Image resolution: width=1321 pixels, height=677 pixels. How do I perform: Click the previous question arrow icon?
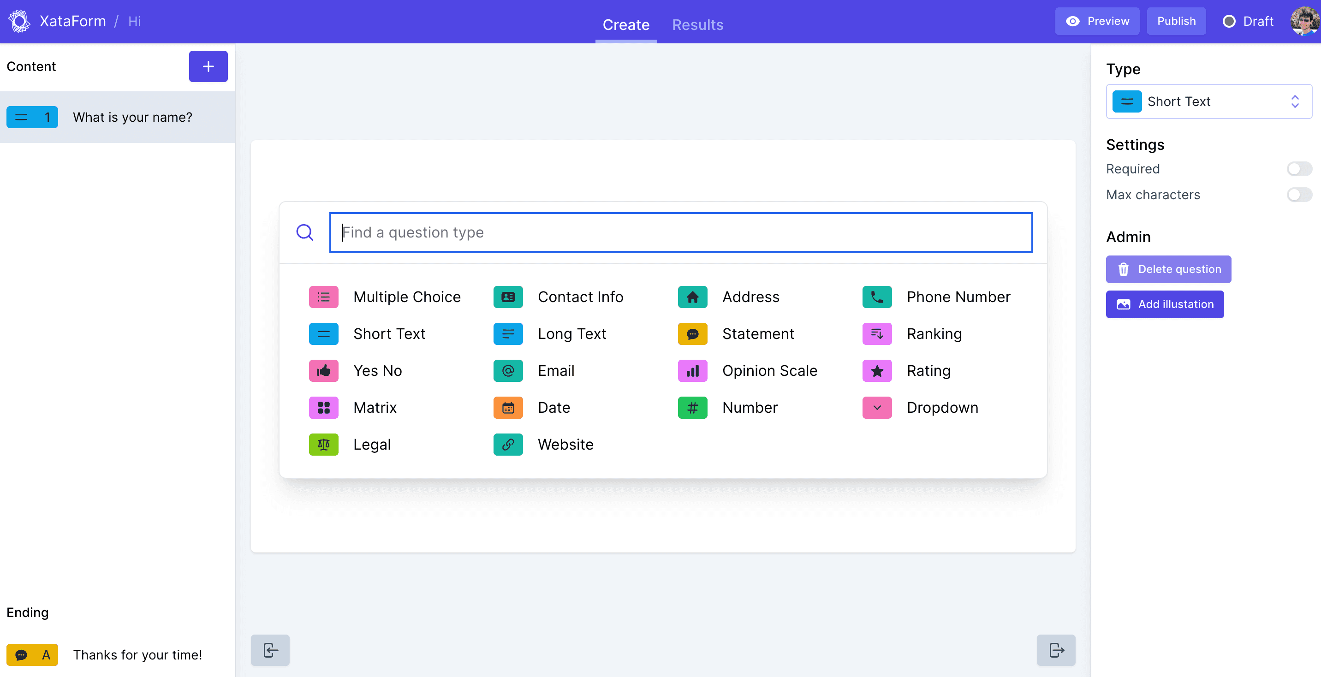pyautogui.click(x=270, y=650)
